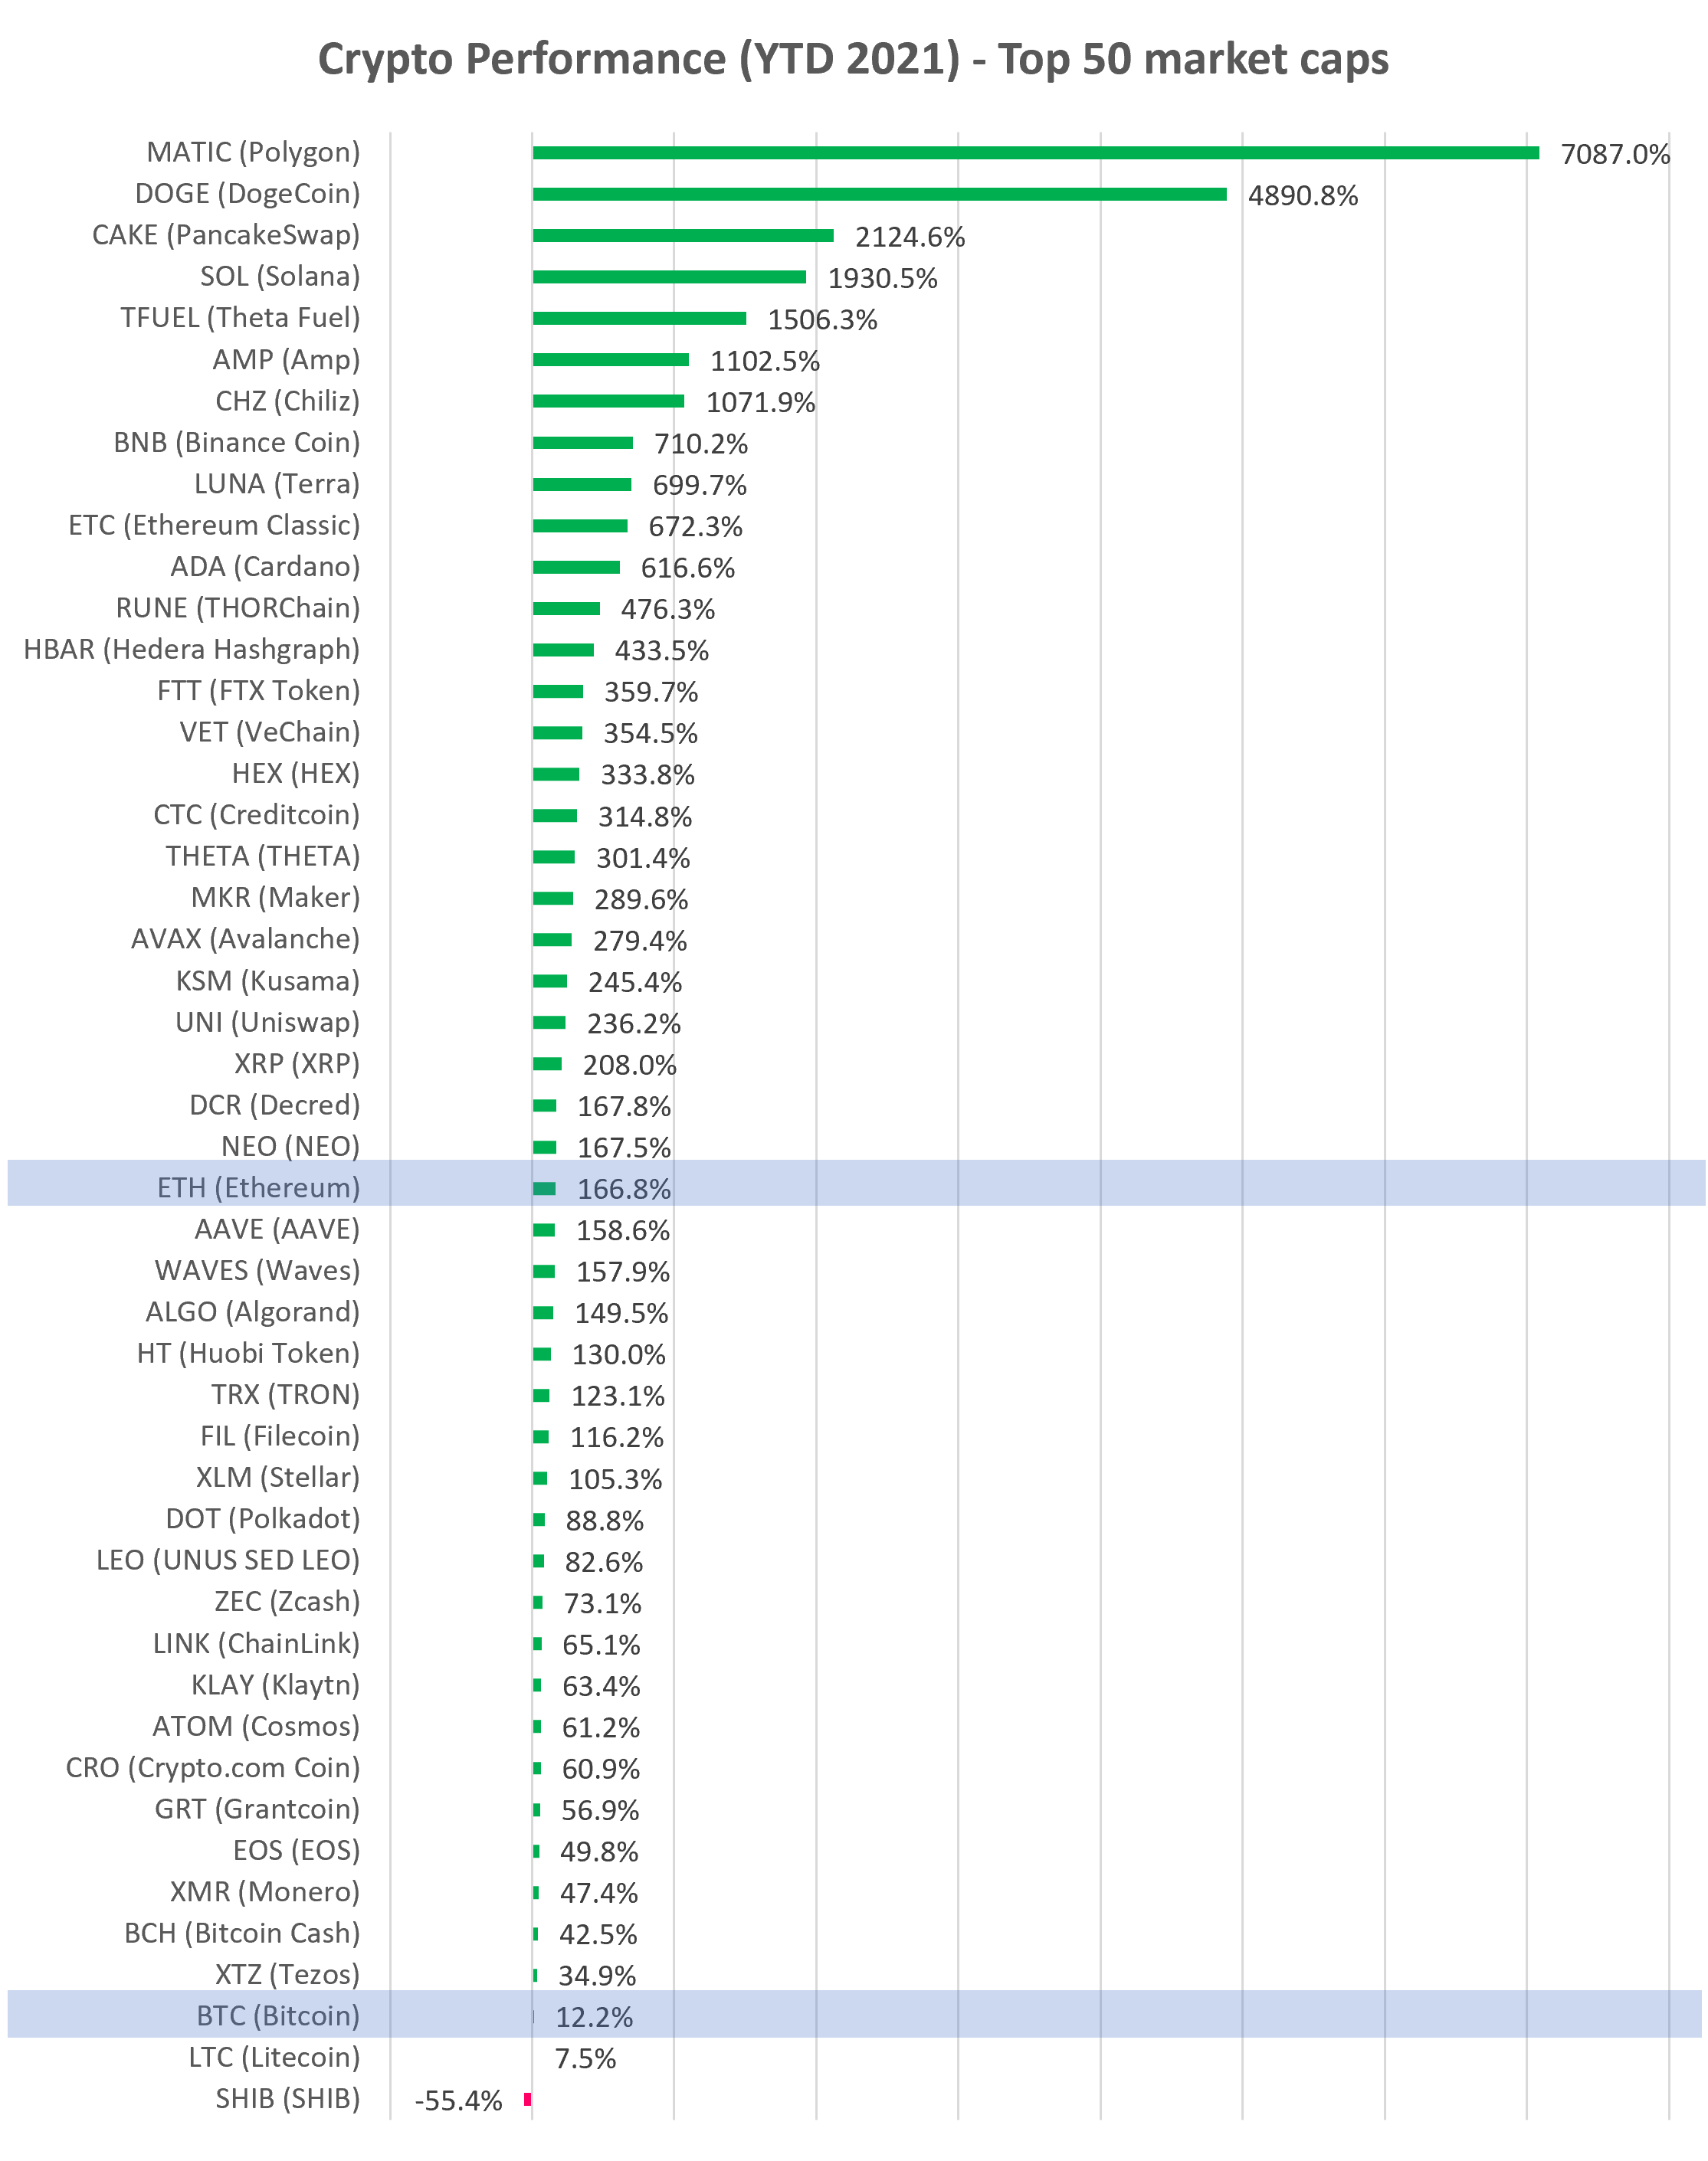Click the 73.1% Zcash value
Image resolution: width=1708 pixels, height=2161 pixels.
[x=603, y=1603]
